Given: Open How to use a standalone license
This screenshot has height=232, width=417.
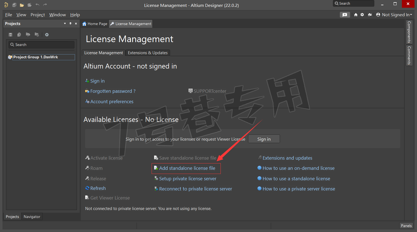Looking at the screenshot, I should [x=296, y=179].
